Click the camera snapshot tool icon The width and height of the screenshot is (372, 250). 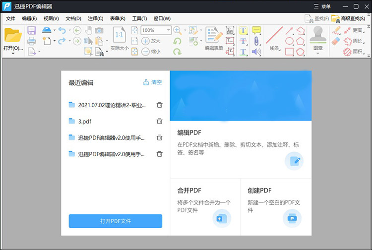[99, 30]
